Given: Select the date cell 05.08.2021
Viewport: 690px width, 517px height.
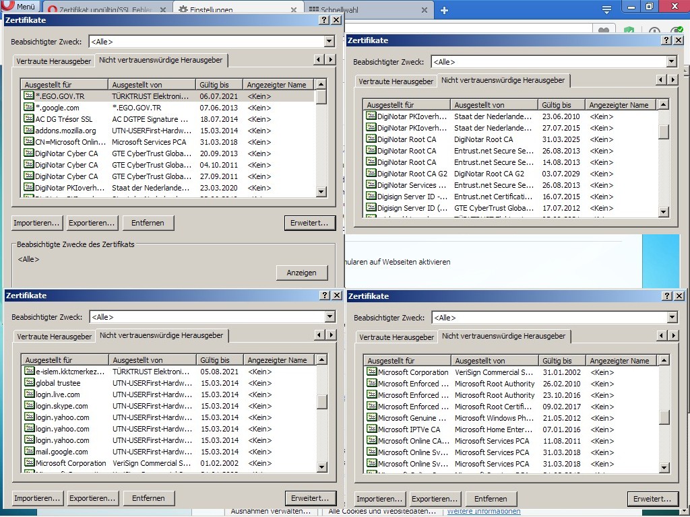Looking at the screenshot, I should tap(220, 372).
